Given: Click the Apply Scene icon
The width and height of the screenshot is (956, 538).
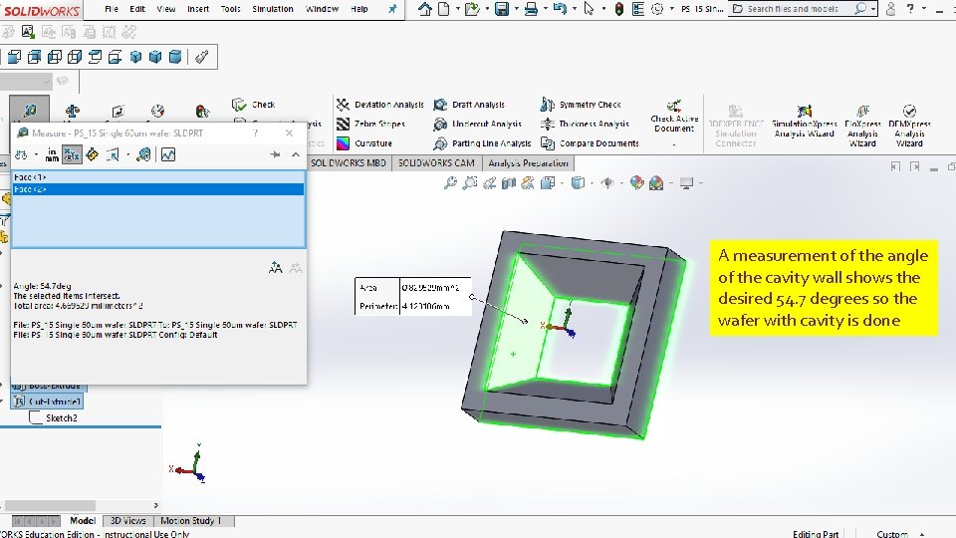Looking at the screenshot, I should 656,182.
